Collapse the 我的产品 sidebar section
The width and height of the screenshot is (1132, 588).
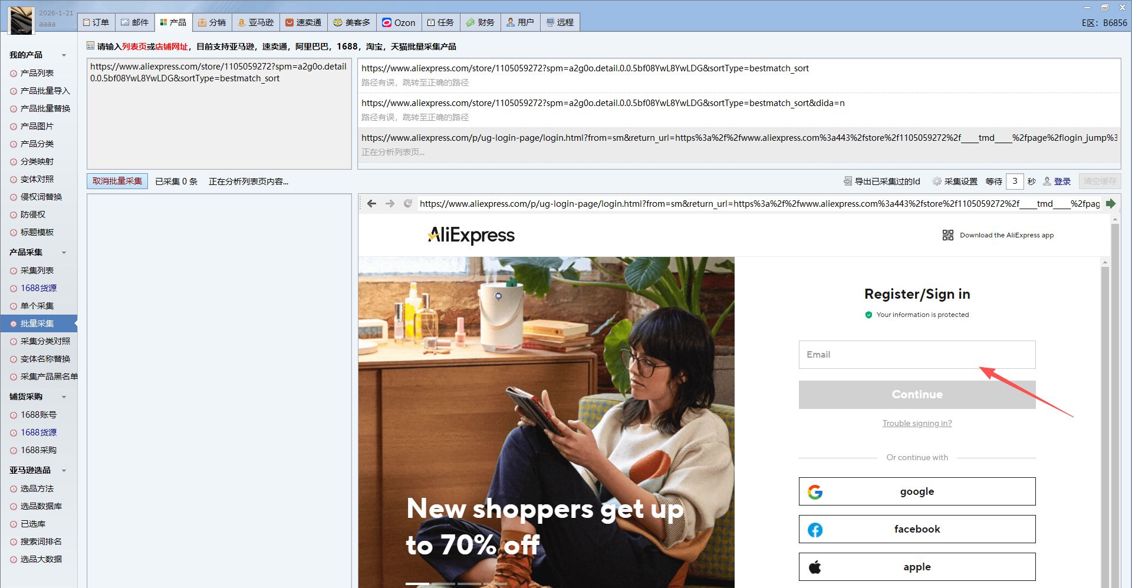pyautogui.click(x=64, y=55)
